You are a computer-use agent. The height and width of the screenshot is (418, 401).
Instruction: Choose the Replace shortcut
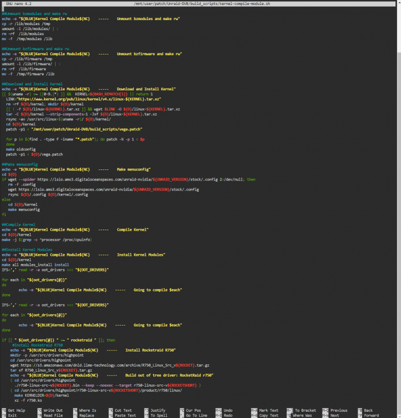[84, 416]
